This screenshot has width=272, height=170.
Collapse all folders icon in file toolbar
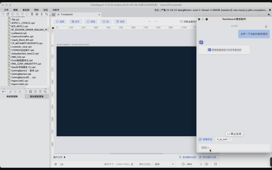click(42, 14)
